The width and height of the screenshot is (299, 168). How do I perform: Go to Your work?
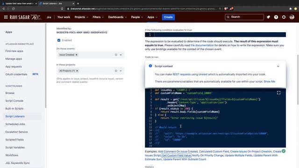pyautogui.click(x=64, y=17)
